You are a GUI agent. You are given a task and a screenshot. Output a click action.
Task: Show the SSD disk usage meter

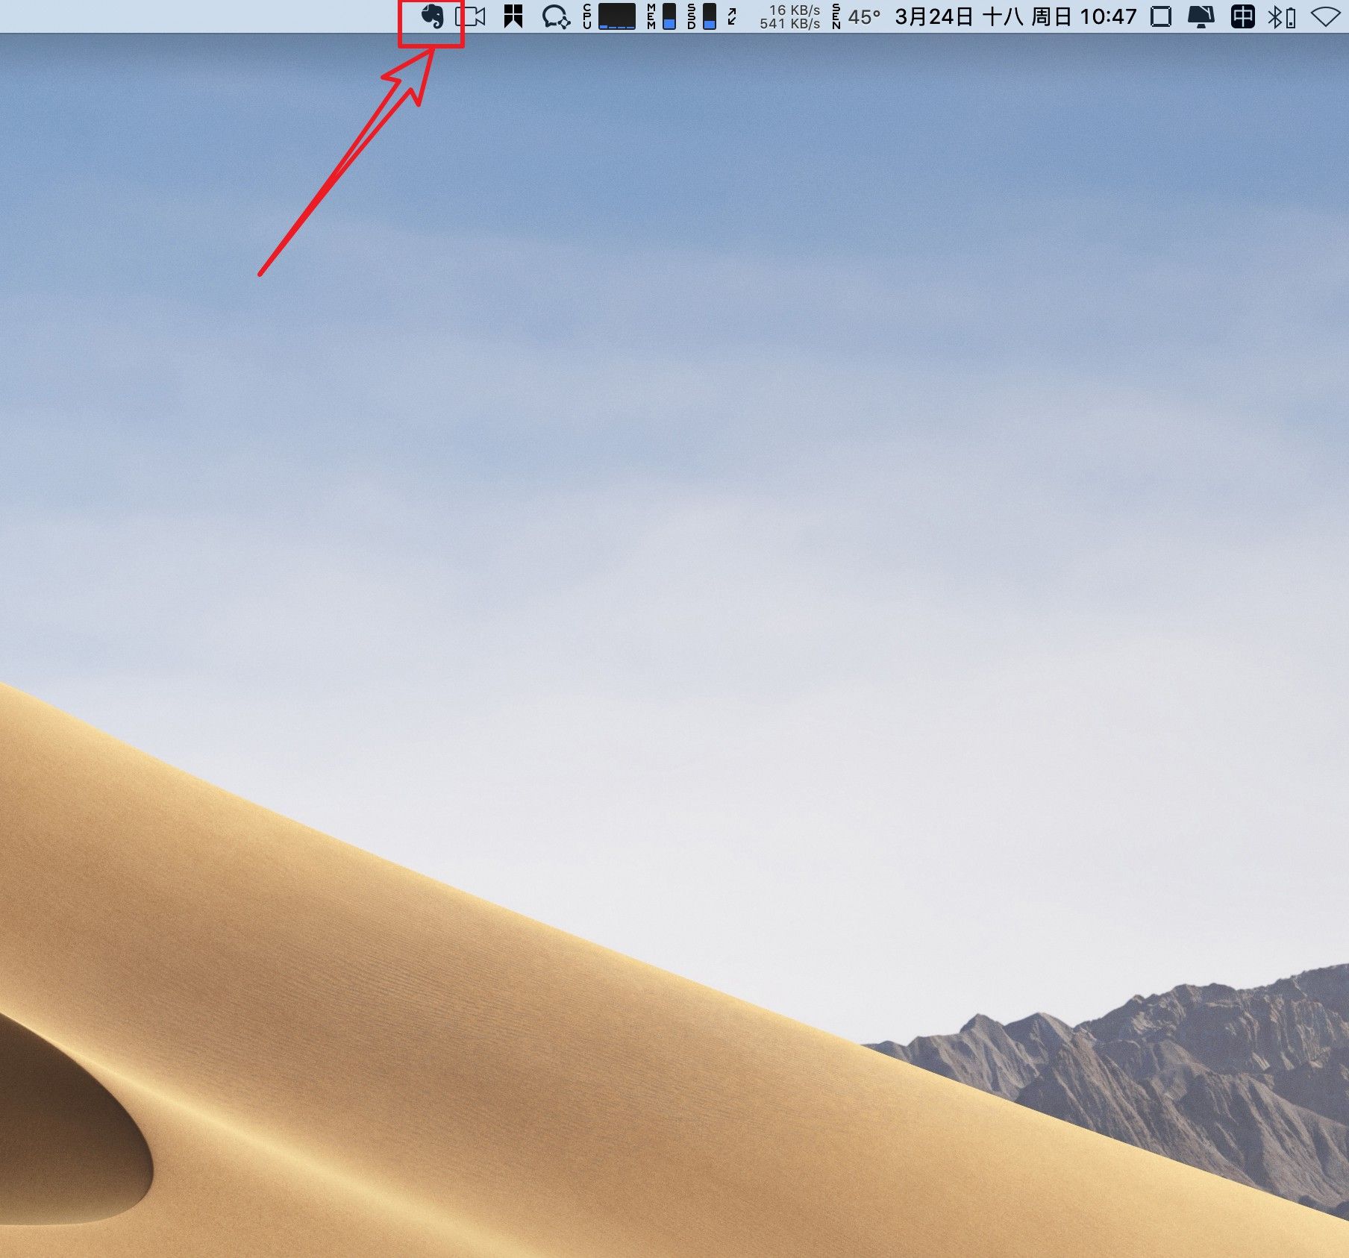click(x=701, y=16)
